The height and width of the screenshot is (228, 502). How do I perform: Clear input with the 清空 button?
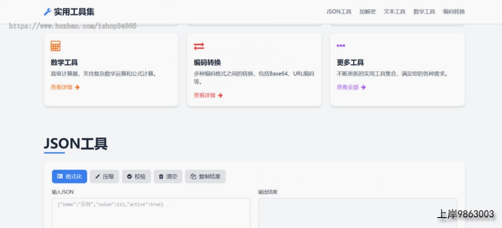click(168, 177)
